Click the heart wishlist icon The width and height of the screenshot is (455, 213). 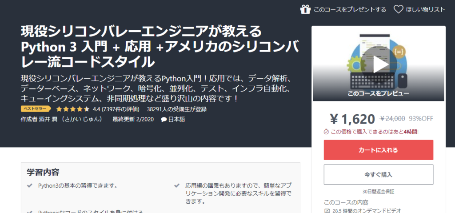pos(398,9)
